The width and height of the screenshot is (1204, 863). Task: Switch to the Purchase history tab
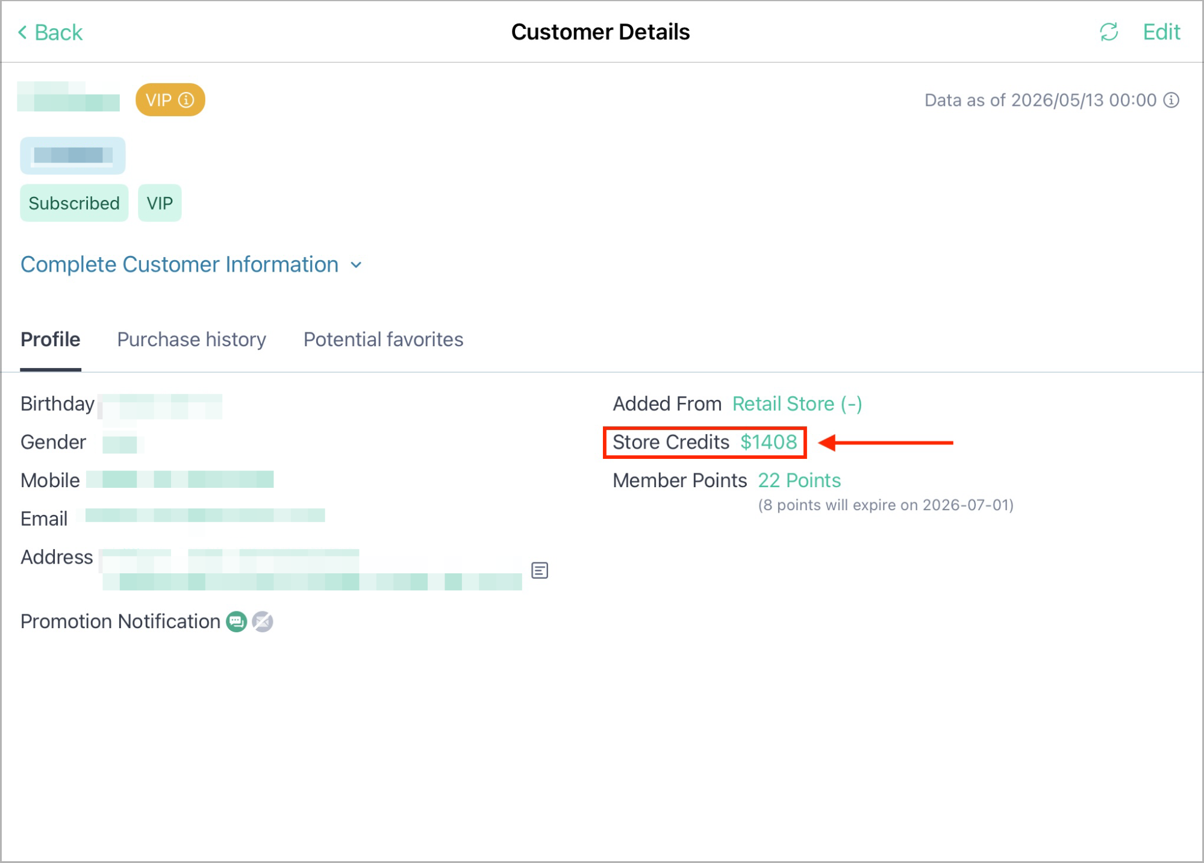192,340
